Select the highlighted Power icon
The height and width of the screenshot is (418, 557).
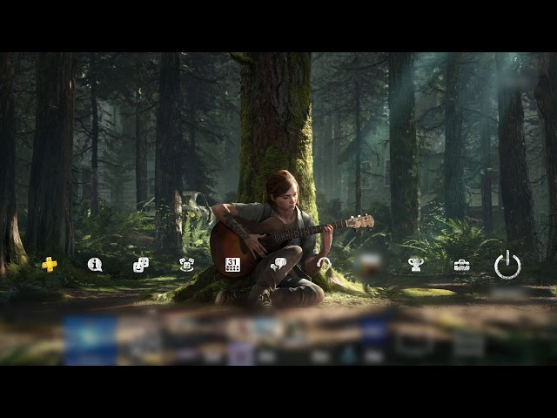click(507, 265)
